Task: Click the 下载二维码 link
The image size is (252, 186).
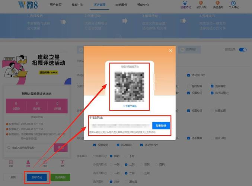Action: [130, 106]
